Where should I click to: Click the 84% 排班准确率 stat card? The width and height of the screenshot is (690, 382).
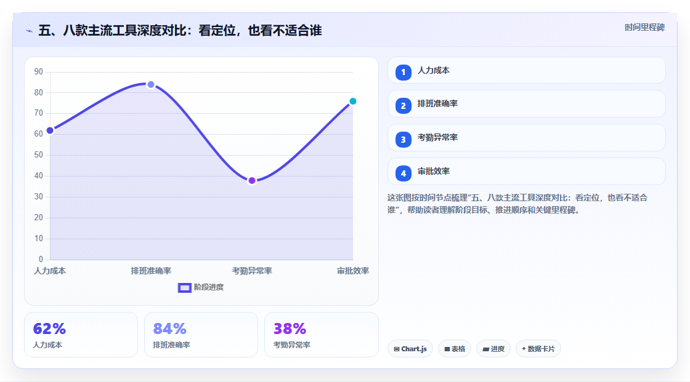click(x=201, y=335)
